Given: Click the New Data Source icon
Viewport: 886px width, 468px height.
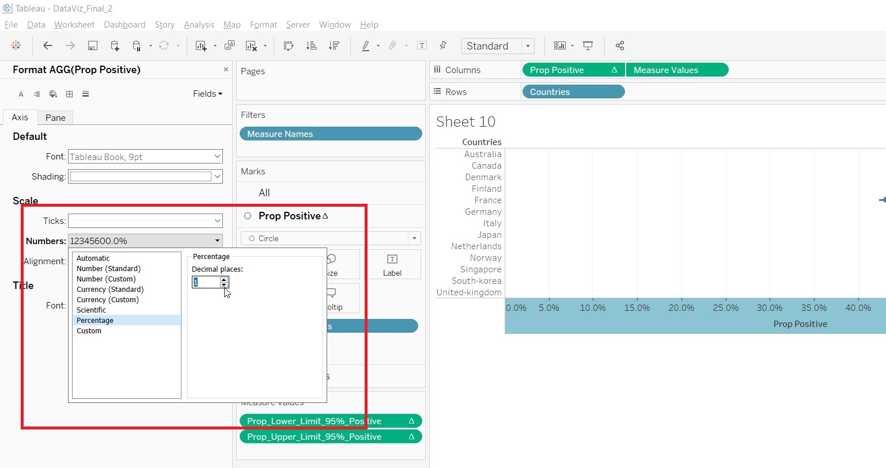Looking at the screenshot, I should [x=115, y=46].
